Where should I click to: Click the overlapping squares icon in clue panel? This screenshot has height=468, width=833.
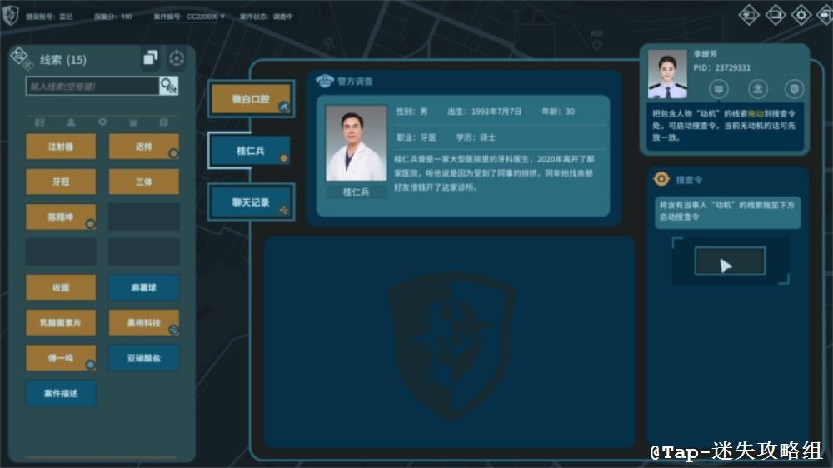(151, 58)
